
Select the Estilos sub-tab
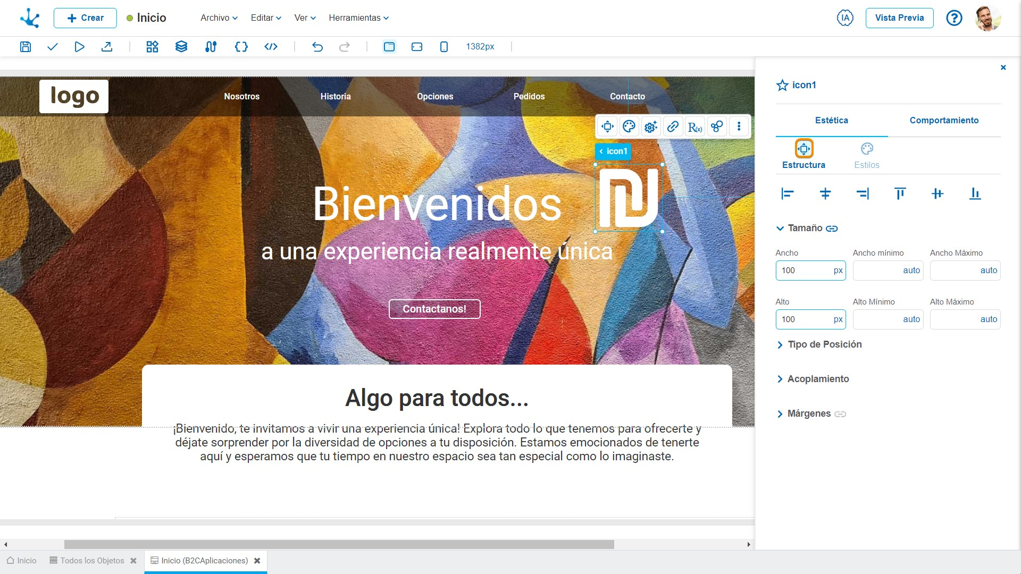click(x=867, y=155)
